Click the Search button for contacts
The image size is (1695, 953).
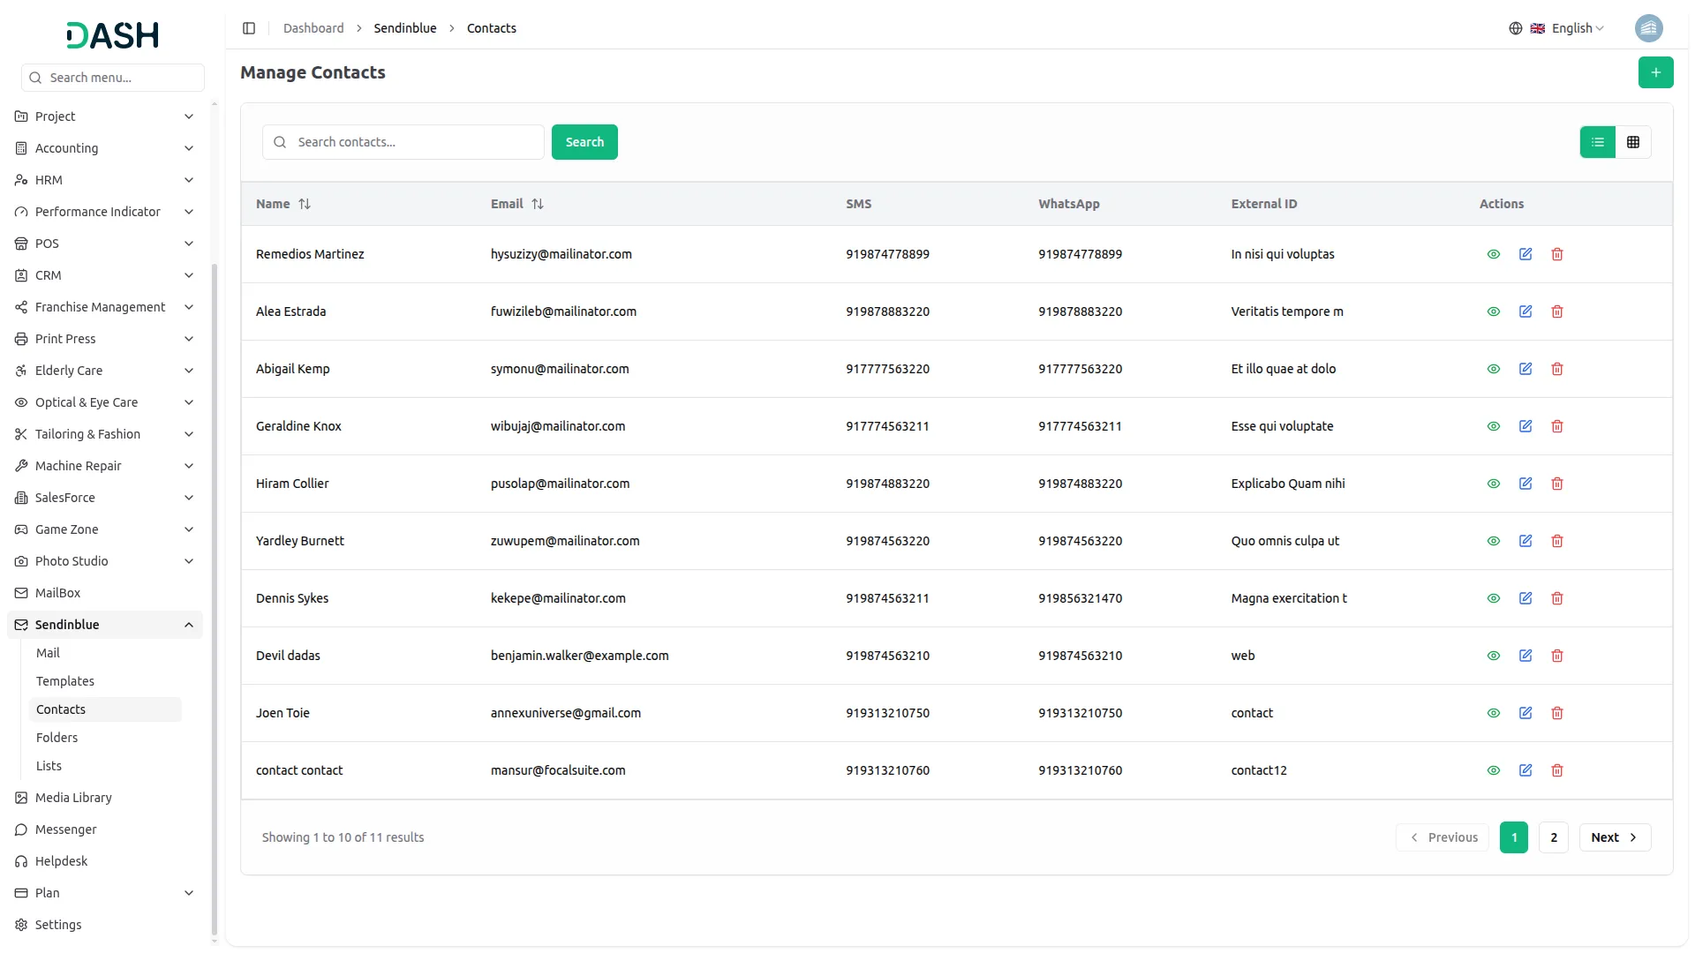pos(584,142)
